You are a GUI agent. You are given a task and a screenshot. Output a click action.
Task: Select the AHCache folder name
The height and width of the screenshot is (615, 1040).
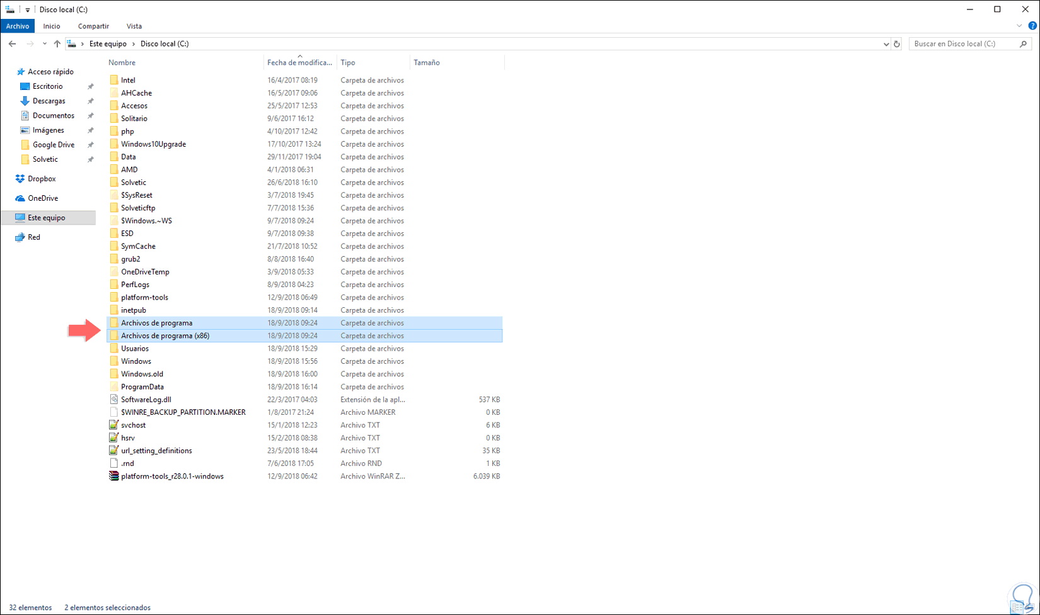click(136, 93)
